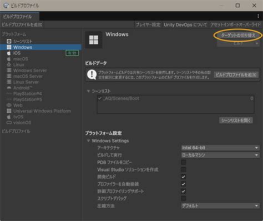Select the iOS platform row
This screenshot has height=221, width=263.
pos(41,53)
